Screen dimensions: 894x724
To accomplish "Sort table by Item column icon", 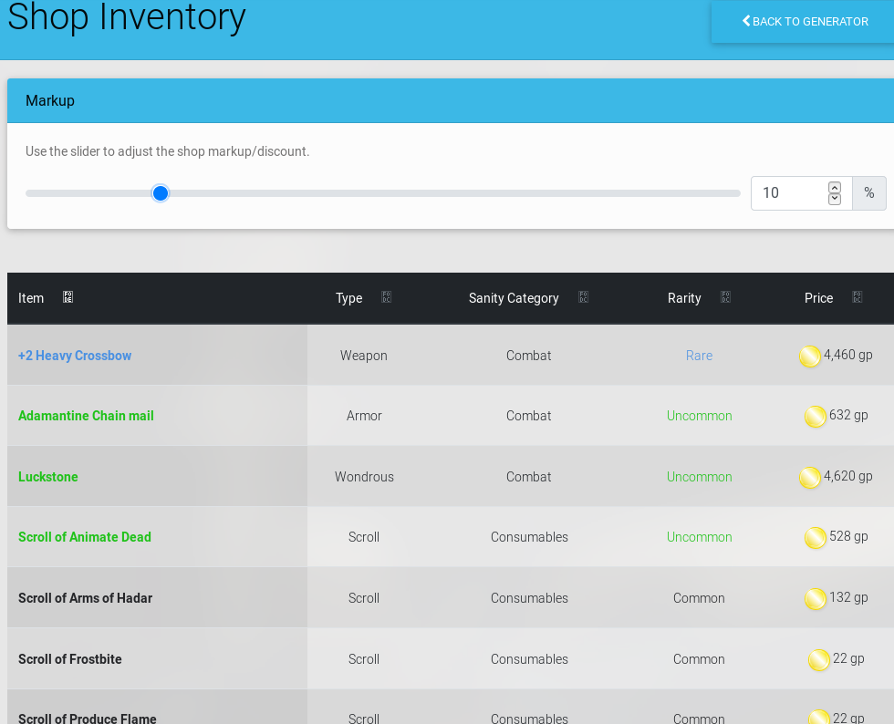I will 68,297.
